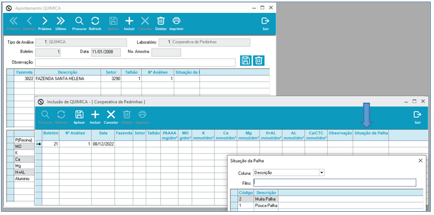Go to first record (Primeiro) in Apontamento window
The image size is (434, 215).
click(x=14, y=23)
